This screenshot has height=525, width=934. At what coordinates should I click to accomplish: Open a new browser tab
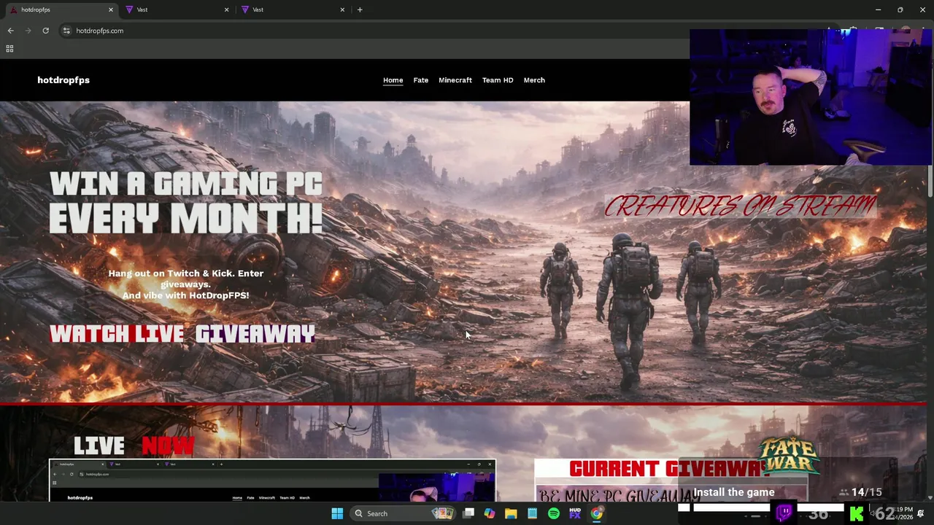pyautogui.click(x=360, y=9)
